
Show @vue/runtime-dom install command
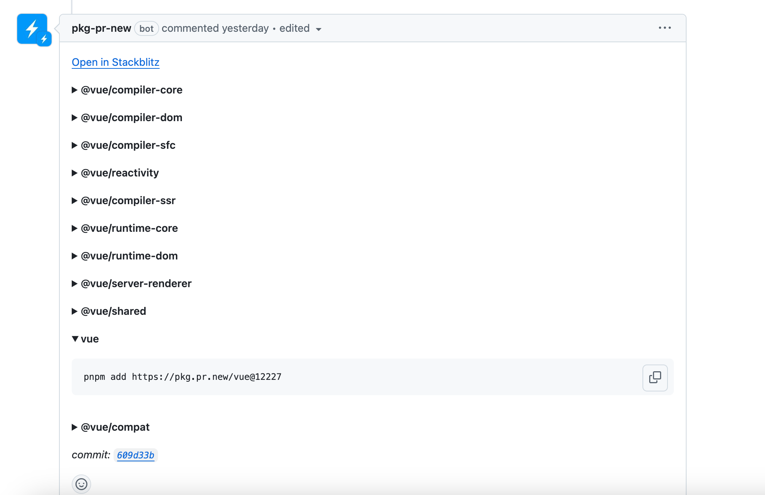(x=129, y=256)
